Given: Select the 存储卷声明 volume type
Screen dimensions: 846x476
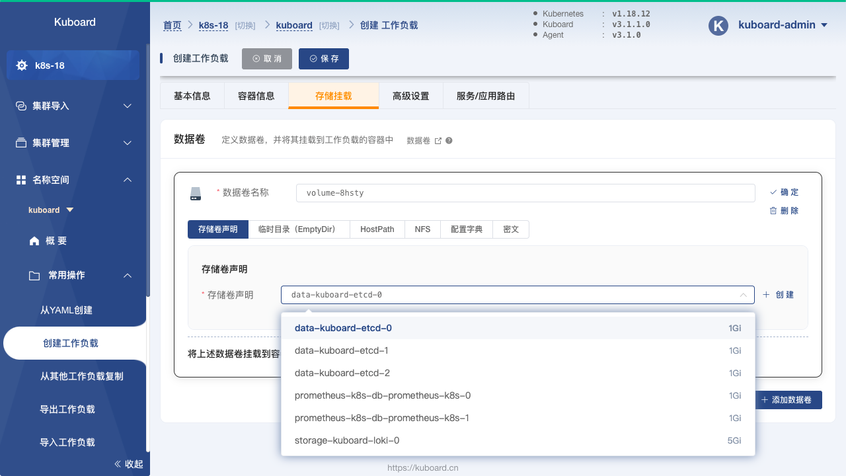Looking at the screenshot, I should [x=218, y=229].
